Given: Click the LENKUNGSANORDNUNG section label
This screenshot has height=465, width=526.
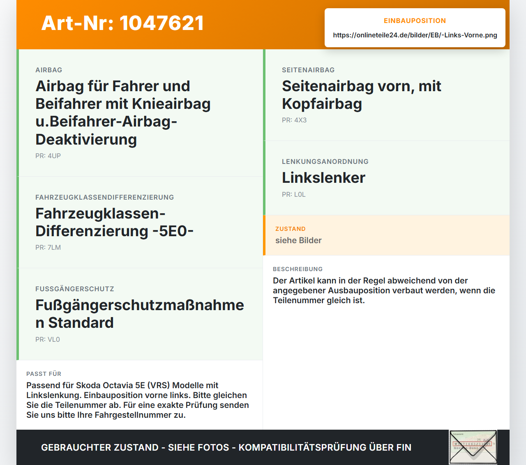Looking at the screenshot, I should [325, 161].
